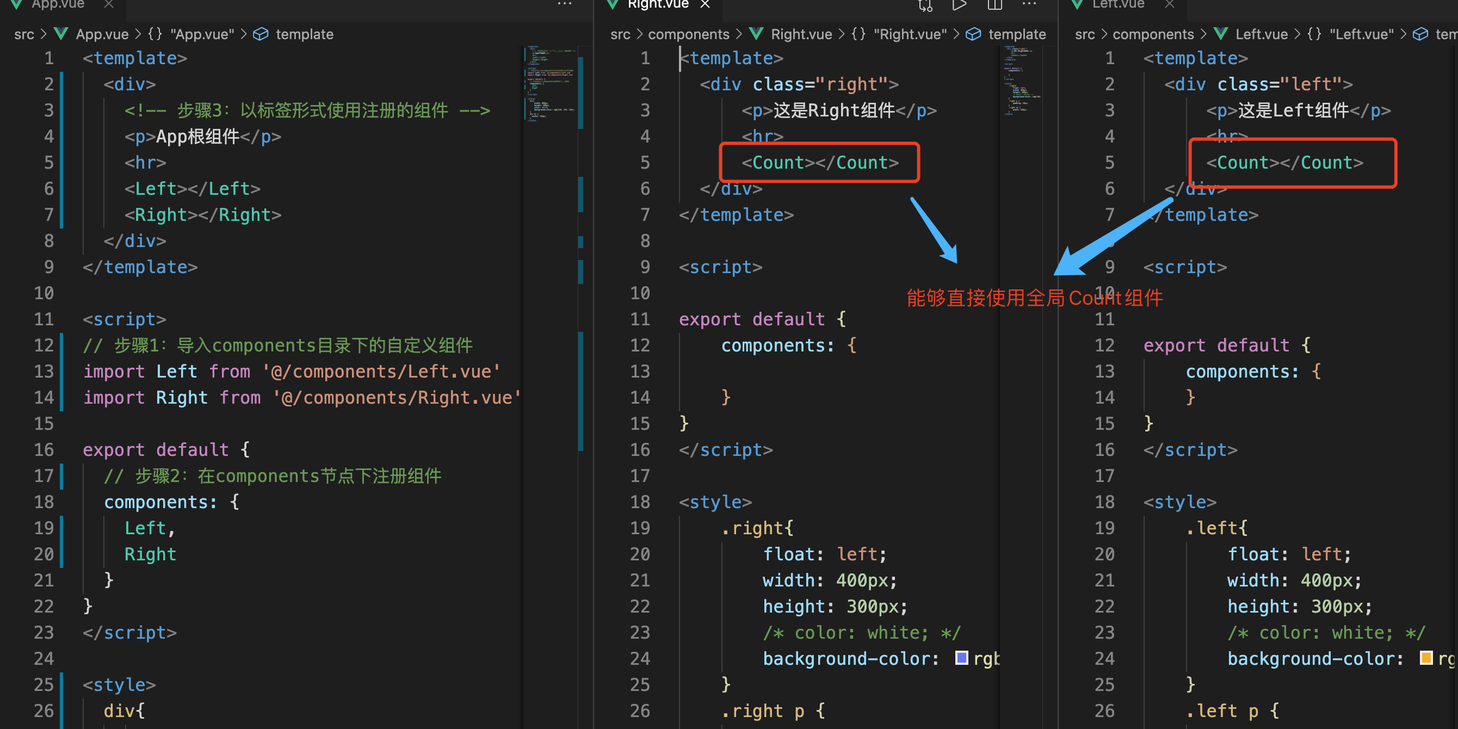Switch to the App.vue tab
Screen dimensions: 1458x729
(x=58, y=4)
